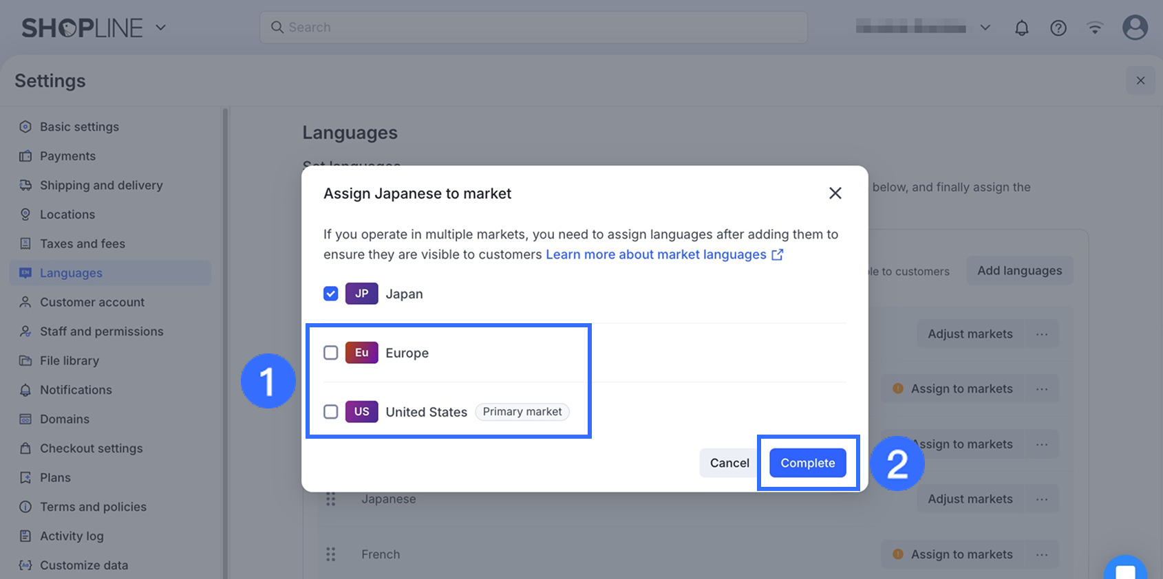This screenshot has height=579, width=1163.
Task: Click Taxes and fees icon
Action: pyautogui.click(x=25, y=243)
